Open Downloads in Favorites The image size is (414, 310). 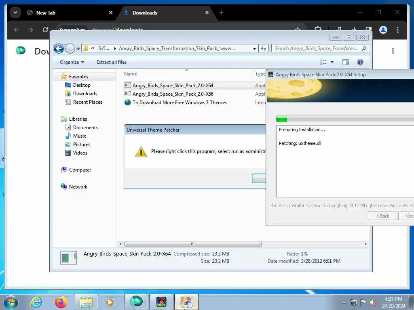[85, 94]
